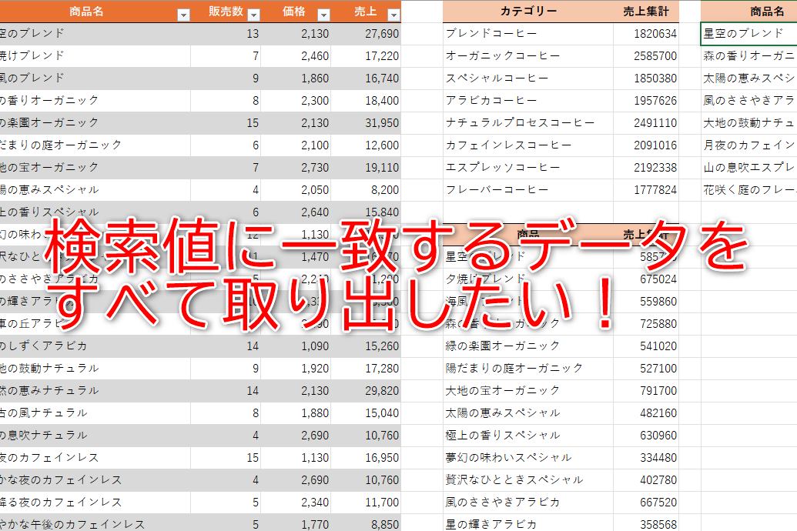Image resolution: width=797 pixels, height=531 pixels.
Task: Click the 売上集計 header beside カテゴリー
Action: pyautogui.click(x=645, y=12)
